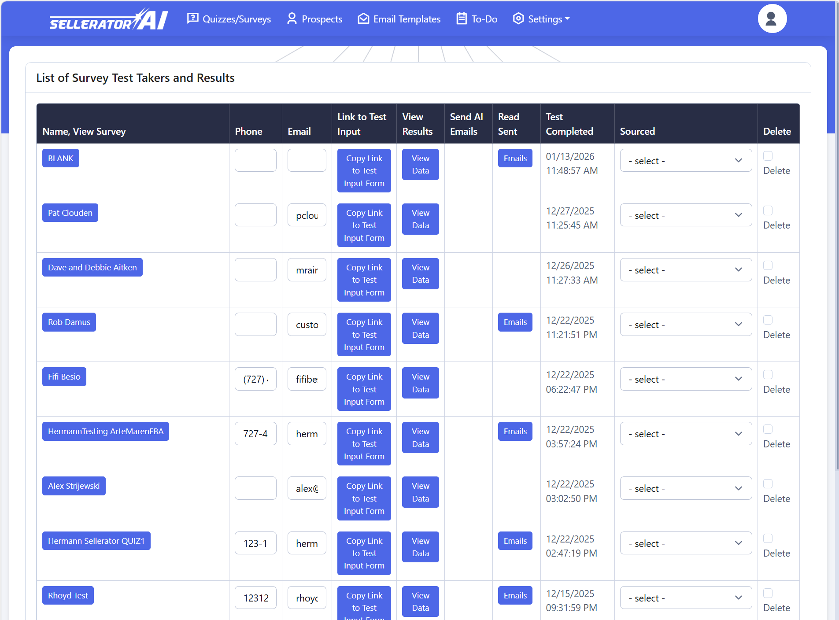Open the Hermann Sellerator QUIZ1 survey

tap(96, 541)
